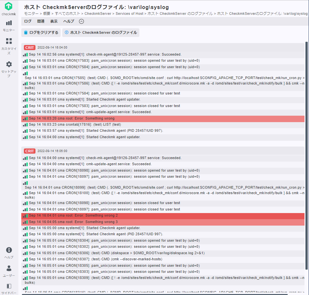
Task: Collapse the menu bar with round chevron
Action: (81, 22)
